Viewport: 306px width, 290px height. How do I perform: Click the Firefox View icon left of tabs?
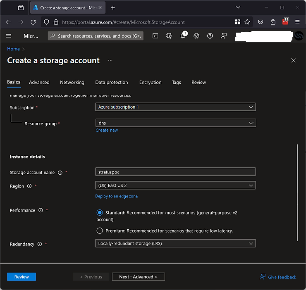coord(21,8)
